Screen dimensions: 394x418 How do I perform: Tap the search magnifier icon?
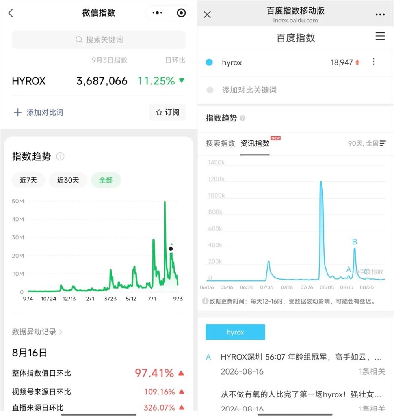click(79, 40)
